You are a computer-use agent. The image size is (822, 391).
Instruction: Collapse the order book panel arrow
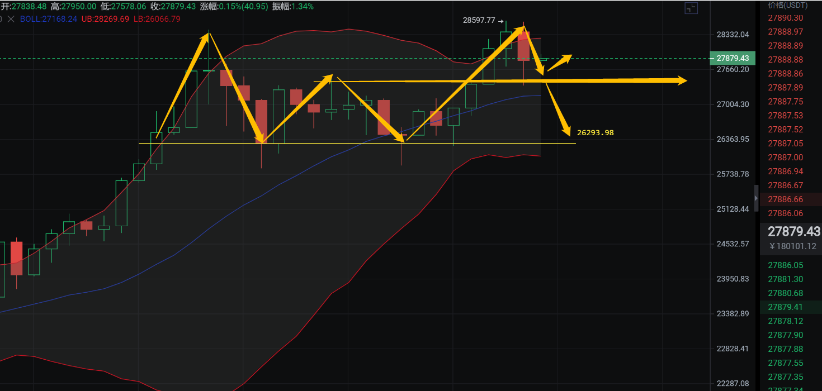tap(755, 198)
